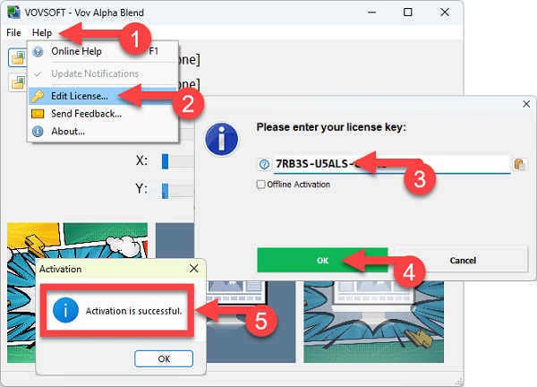Choose Send Feedback... menu entry
537x387 pixels.
click(102, 114)
